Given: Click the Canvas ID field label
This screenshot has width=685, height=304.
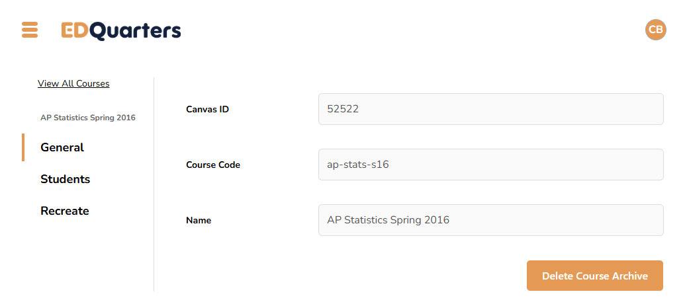Looking at the screenshot, I should (x=207, y=109).
